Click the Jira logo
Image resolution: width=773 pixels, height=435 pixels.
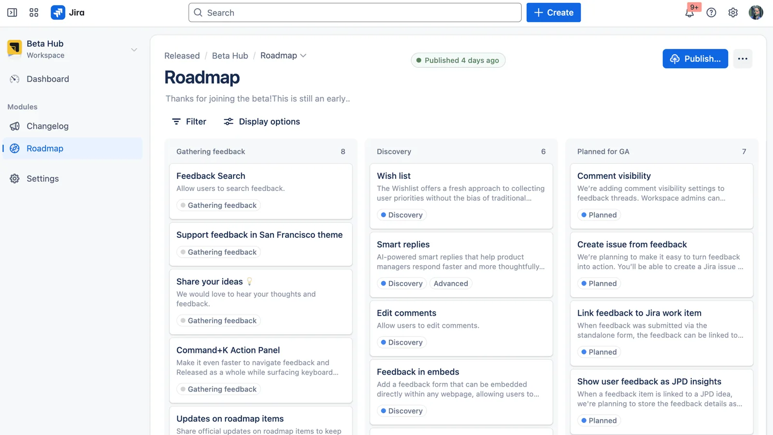coord(68,13)
